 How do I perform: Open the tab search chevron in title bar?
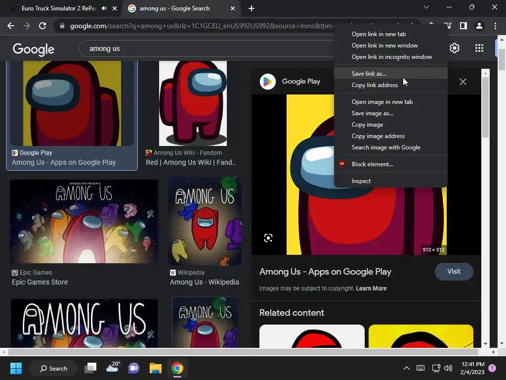pyautogui.click(x=426, y=7)
